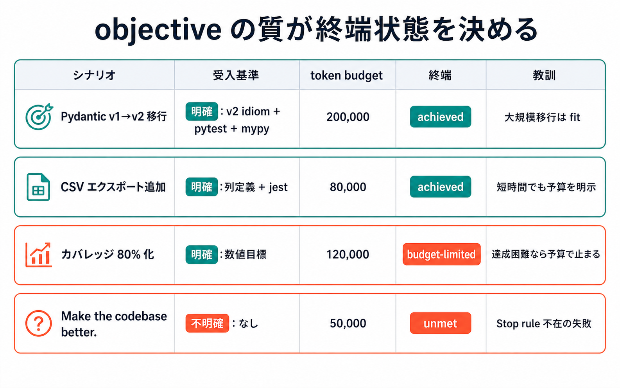
Task: Click the spreadsheet icon for CSV export
Action: pyautogui.click(x=38, y=187)
